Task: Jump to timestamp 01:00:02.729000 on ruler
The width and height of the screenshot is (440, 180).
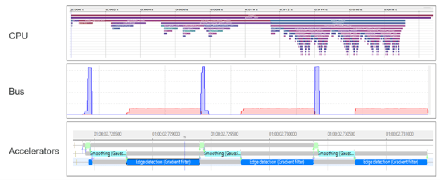Action: pos(166,134)
